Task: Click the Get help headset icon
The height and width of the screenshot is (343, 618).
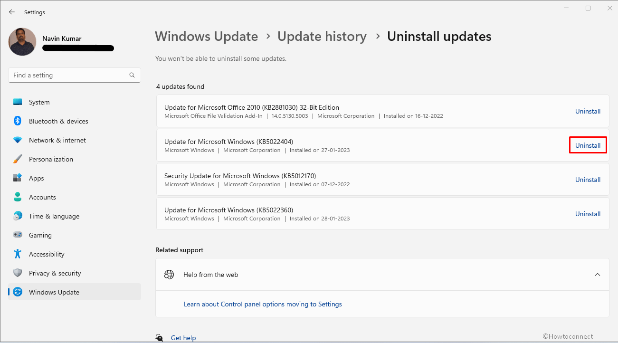Action: 160,338
